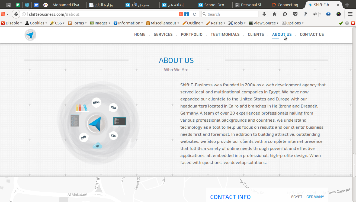Open the Forms developer menu
Viewport: 356px width, 202px height.
tap(77, 23)
